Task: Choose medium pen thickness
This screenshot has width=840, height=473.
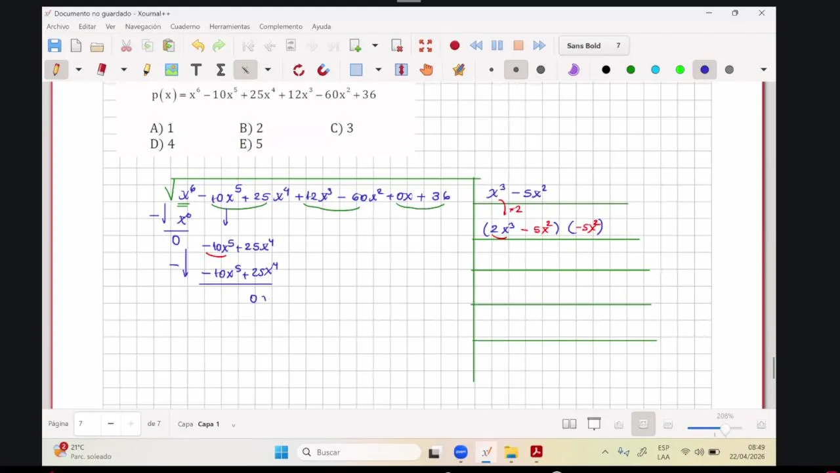Action: click(x=516, y=70)
